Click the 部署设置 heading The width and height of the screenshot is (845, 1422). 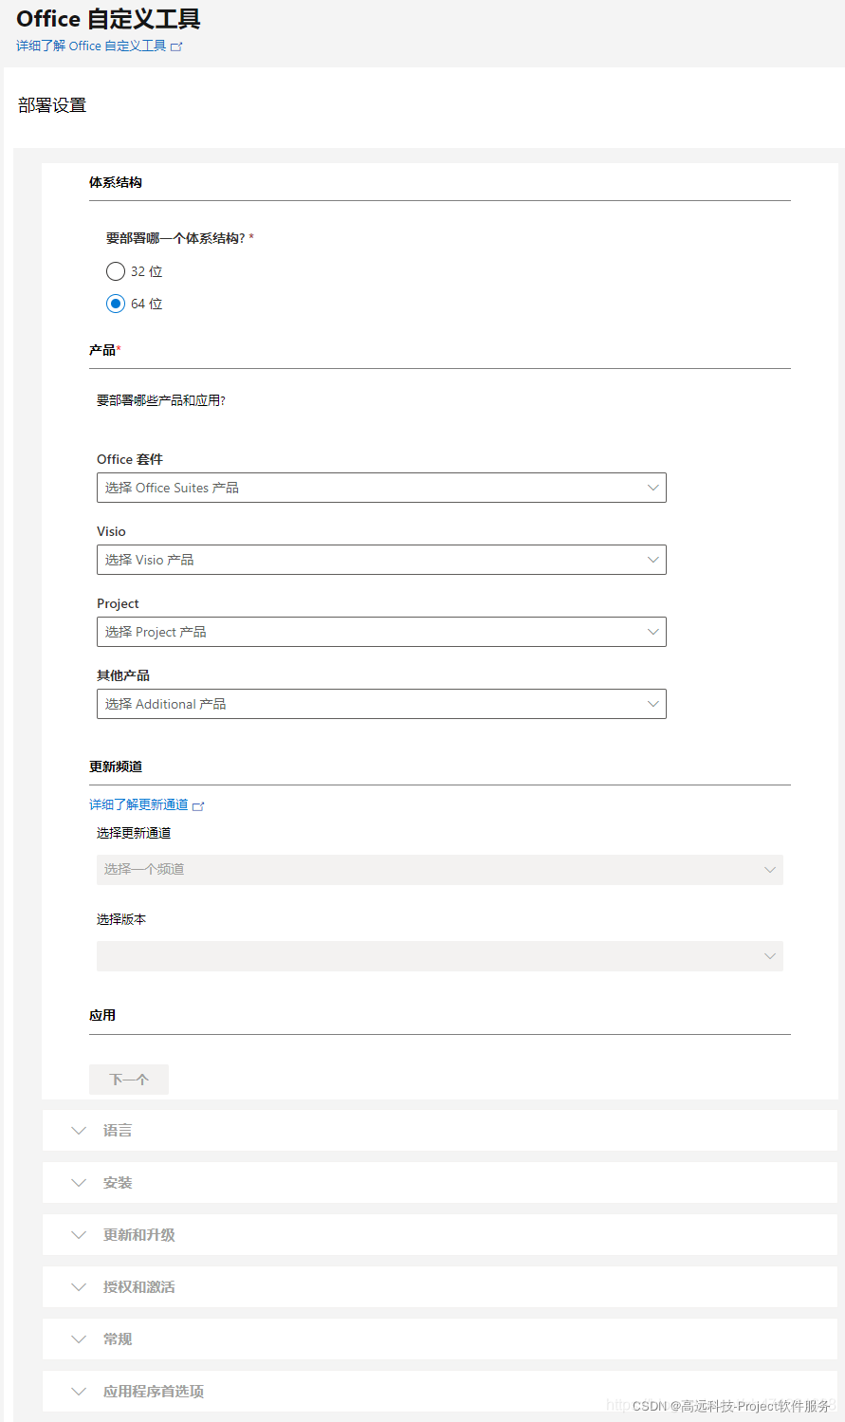52,105
